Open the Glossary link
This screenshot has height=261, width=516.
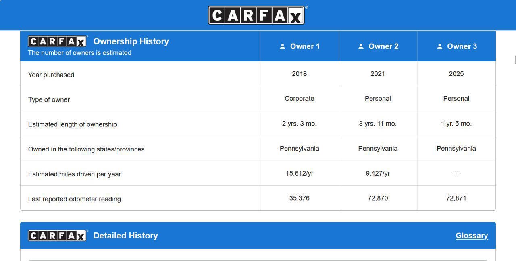coord(472,236)
